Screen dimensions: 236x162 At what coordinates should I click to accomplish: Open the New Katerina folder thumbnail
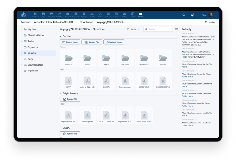(x=144, y=59)
